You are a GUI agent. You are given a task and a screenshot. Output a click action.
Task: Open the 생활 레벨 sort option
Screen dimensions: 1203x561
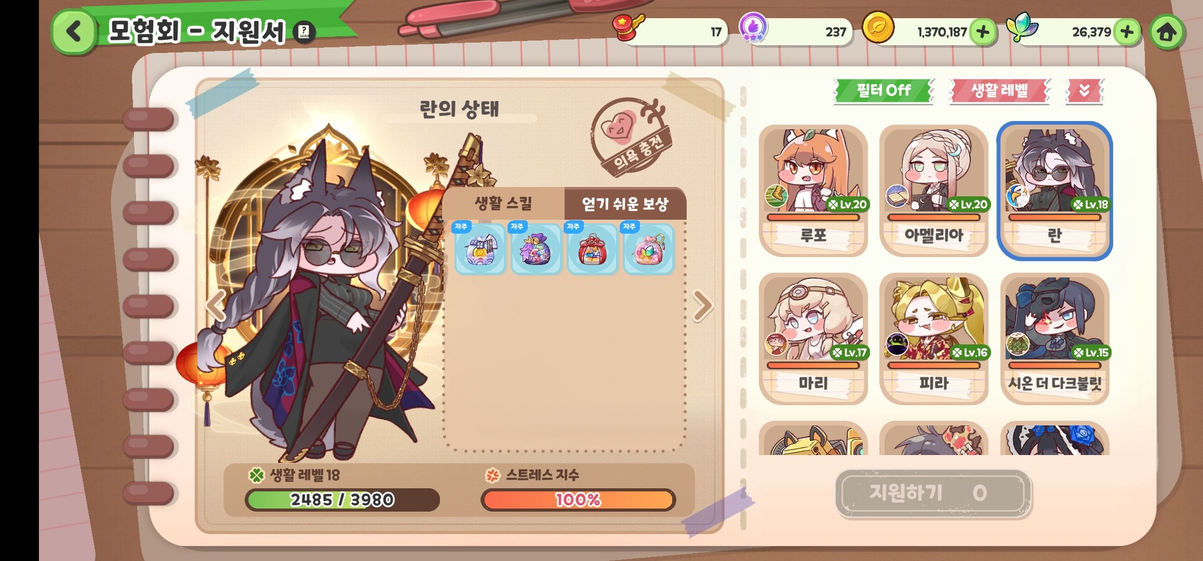coord(999,90)
